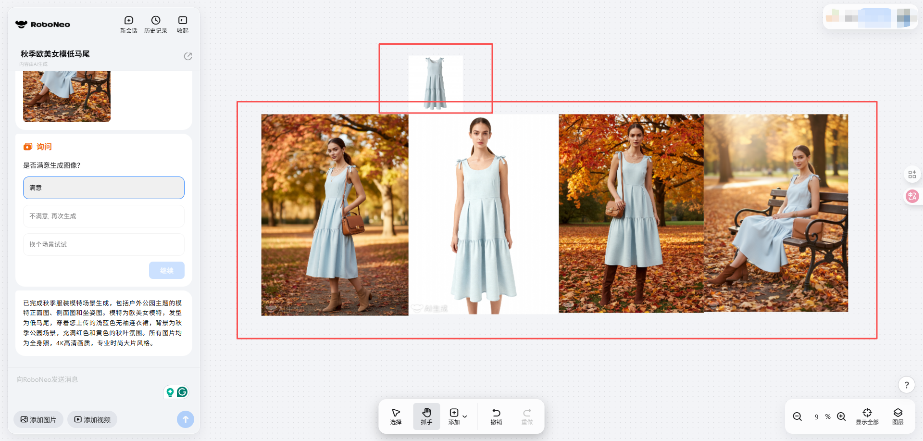Expand the 添加 dropdown arrow
The width and height of the screenshot is (923, 441).
465,416
